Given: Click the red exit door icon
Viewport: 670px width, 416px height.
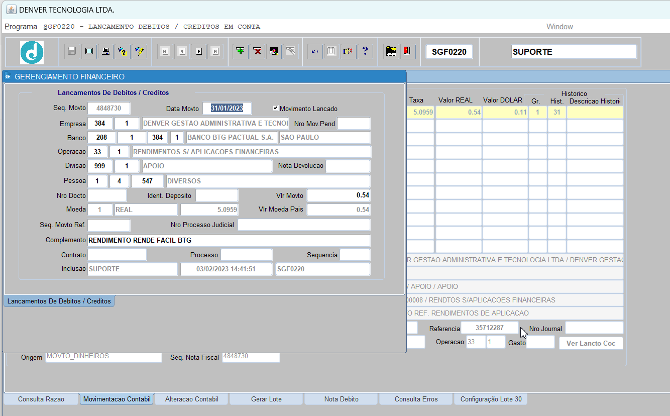Looking at the screenshot, I should 408,51.
